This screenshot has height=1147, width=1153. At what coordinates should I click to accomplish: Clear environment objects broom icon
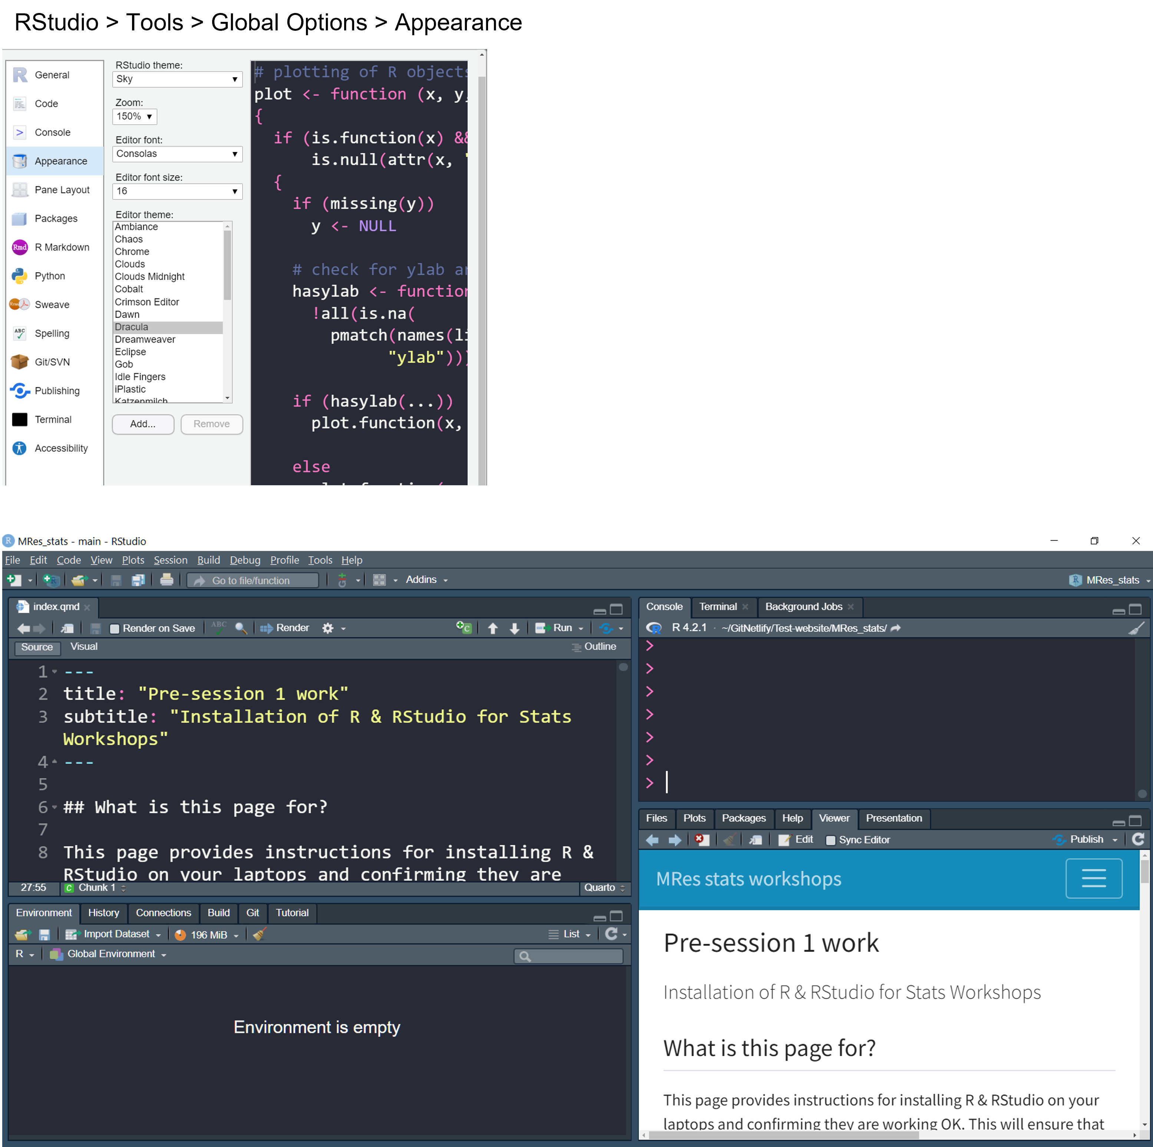[x=259, y=935]
